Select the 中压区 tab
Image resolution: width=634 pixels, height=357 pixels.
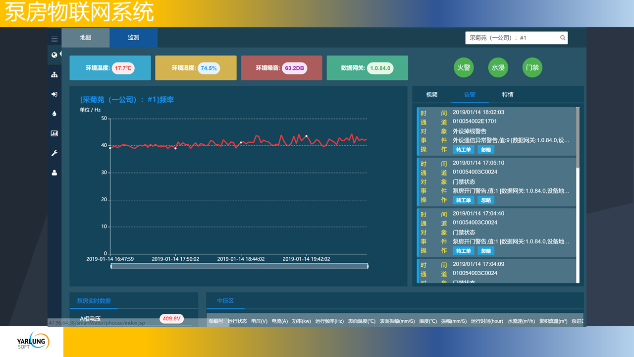point(225,301)
